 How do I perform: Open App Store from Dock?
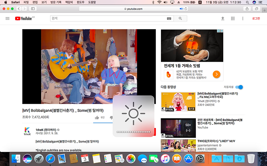pos(188,159)
